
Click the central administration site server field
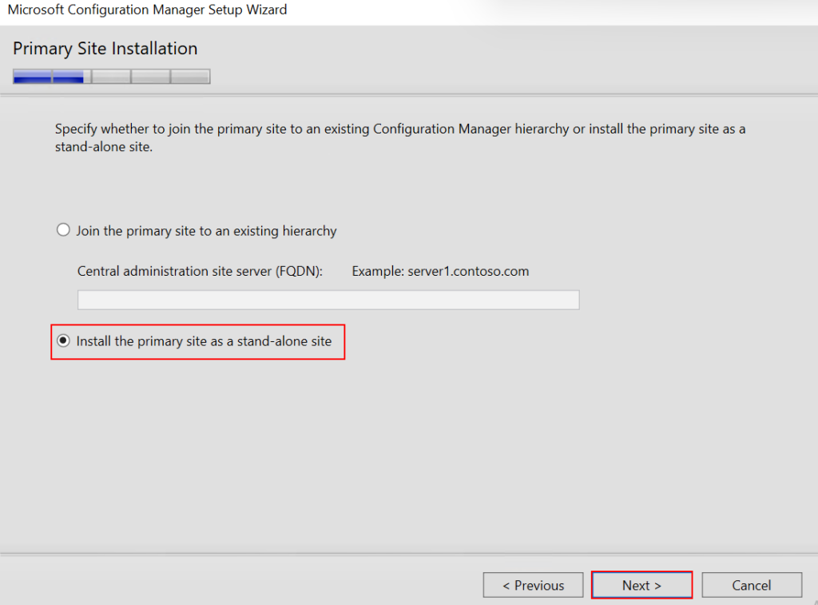328,300
